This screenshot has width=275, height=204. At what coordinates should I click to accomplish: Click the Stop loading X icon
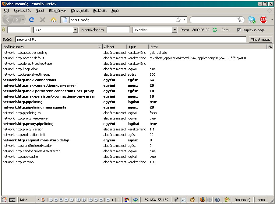tap(43, 20)
